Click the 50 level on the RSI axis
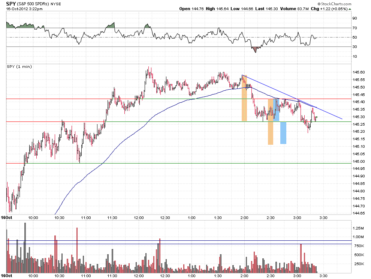 [355, 37]
